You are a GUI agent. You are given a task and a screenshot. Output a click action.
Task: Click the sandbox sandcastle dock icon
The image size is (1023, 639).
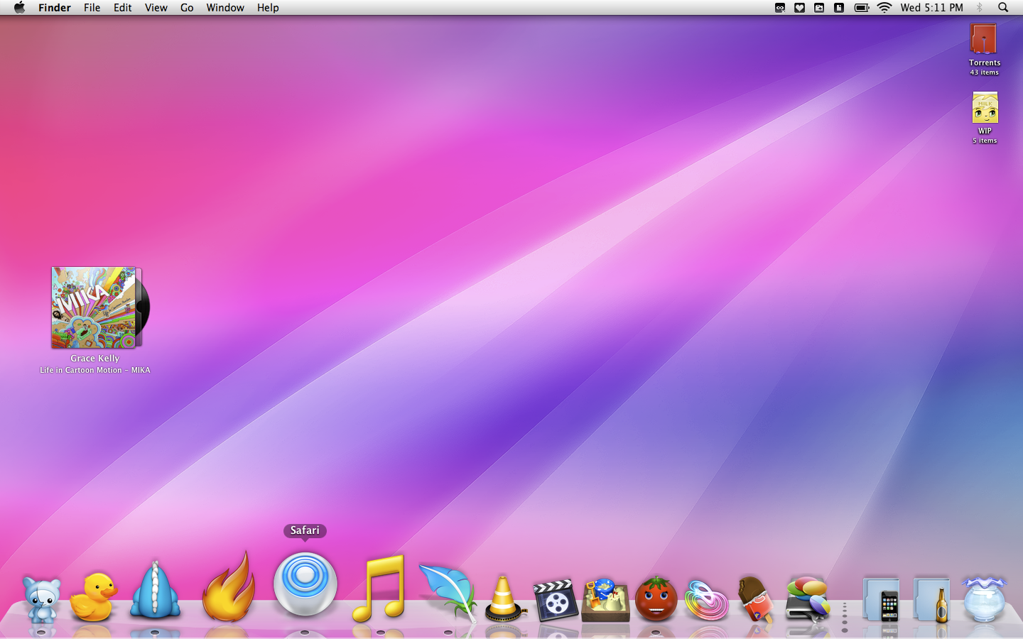pos(605,600)
